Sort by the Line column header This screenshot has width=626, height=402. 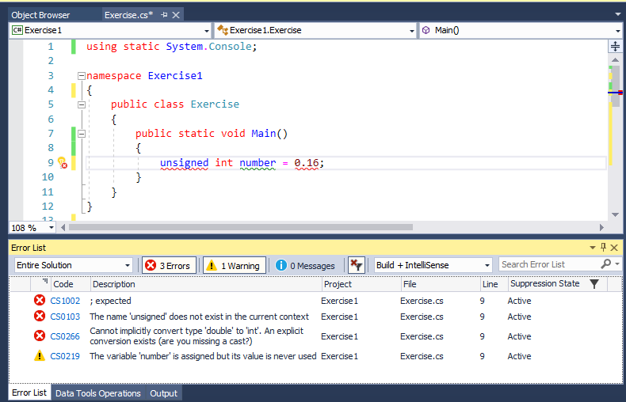pos(494,284)
